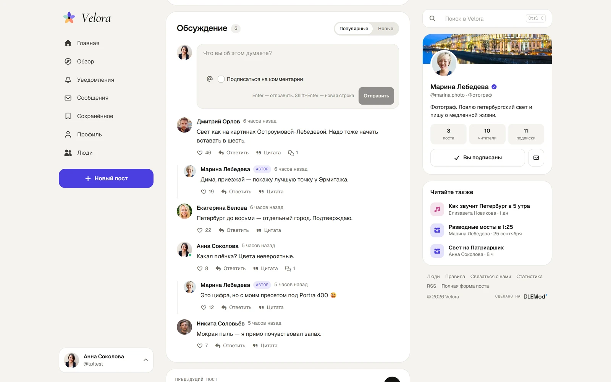Open the Velora logo home link
This screenshot has height=382, width=611.
(87, 18)
